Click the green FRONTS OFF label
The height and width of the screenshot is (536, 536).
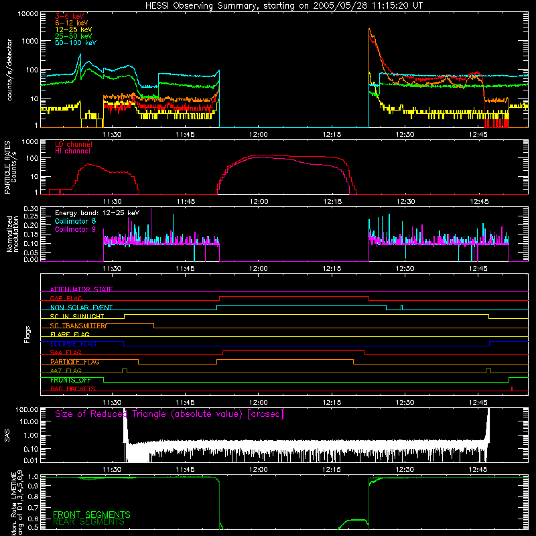(x=70, y=380)
